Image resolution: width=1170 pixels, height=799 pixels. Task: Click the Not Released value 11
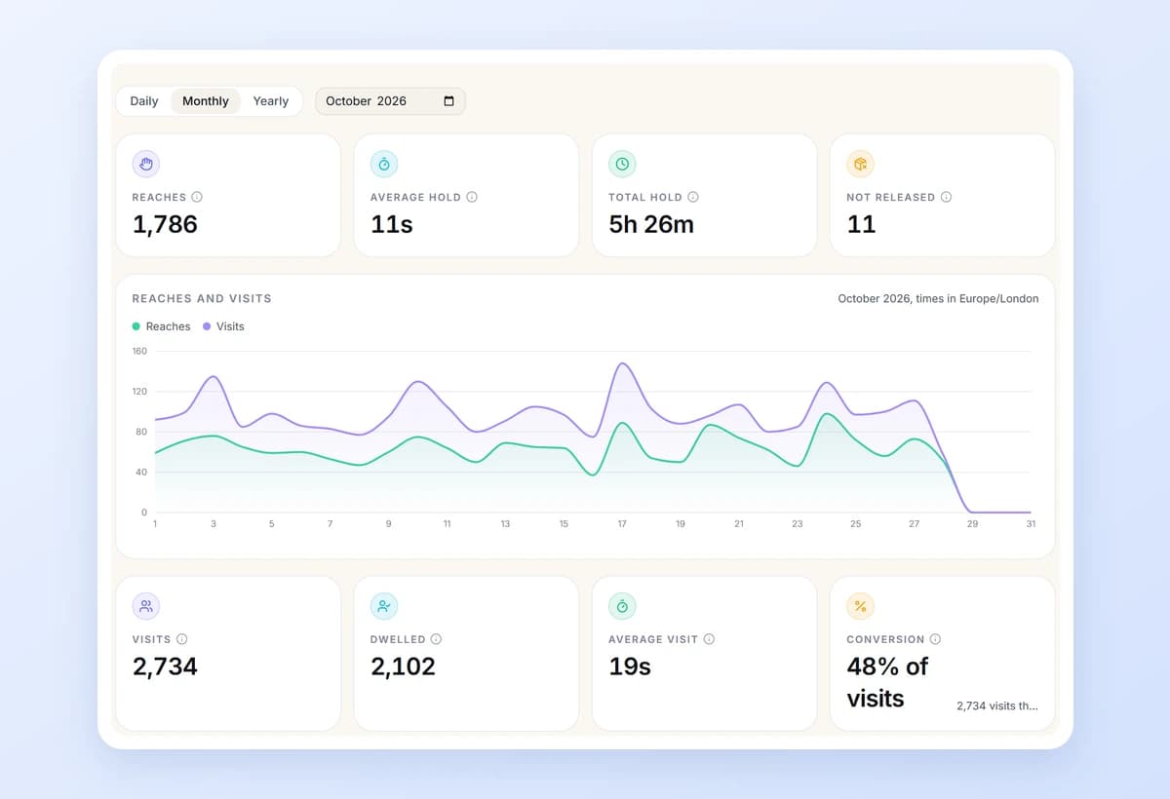pos(862,224)
